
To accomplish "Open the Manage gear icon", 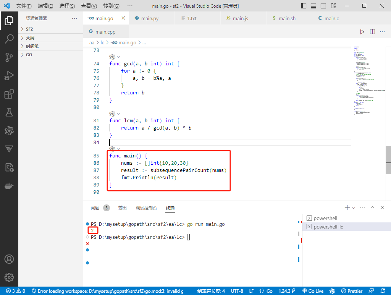I will pyautogui.click(x=9, y=277).
